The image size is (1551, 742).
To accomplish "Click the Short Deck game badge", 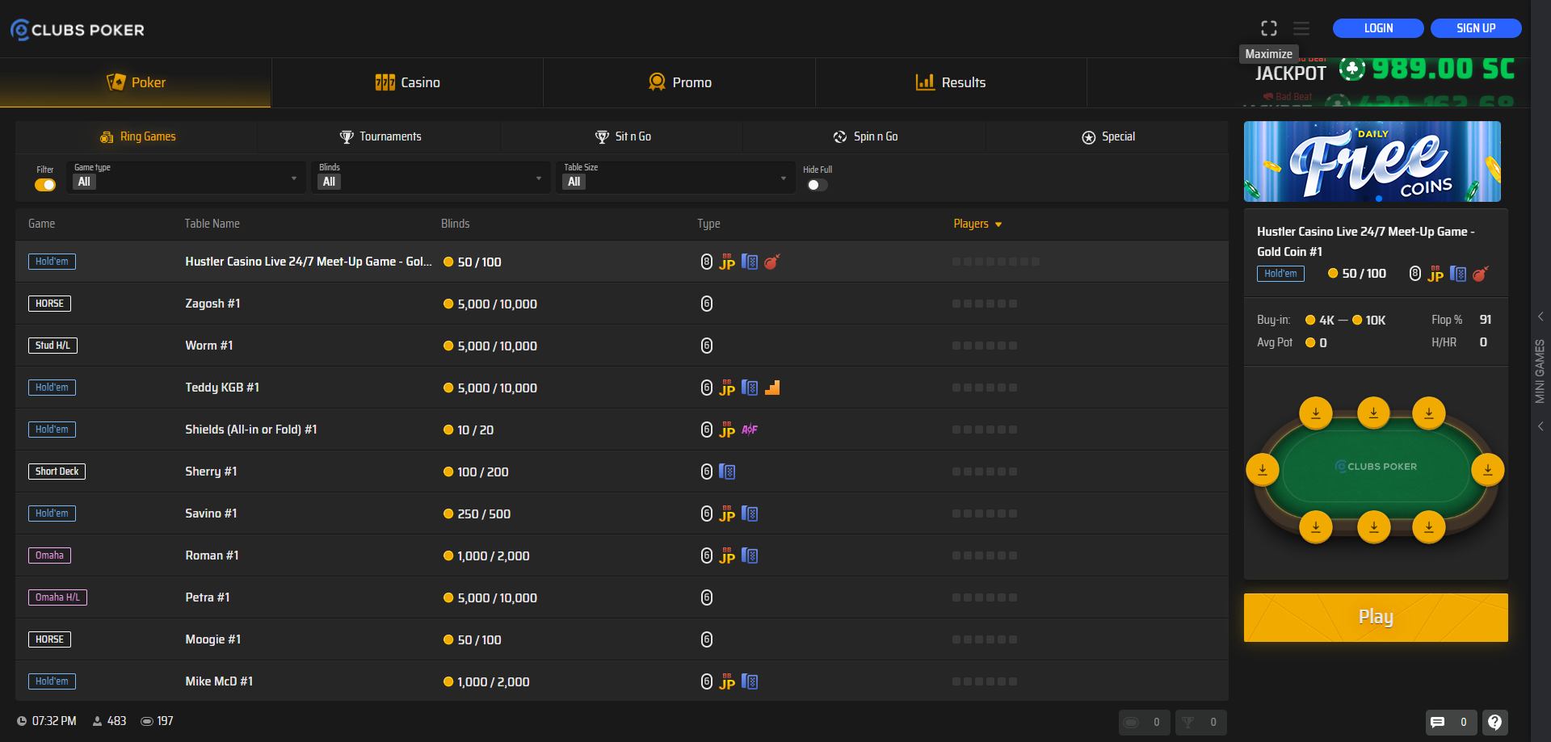I will (x=57, y=472).
